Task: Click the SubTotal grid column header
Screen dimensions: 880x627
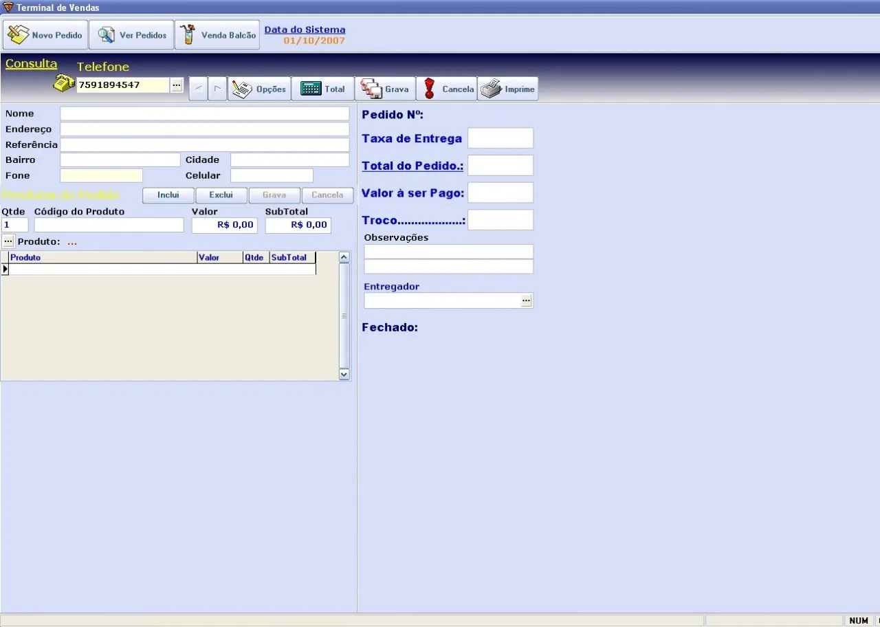Action: pyautogui.click(x=293, y=258)
